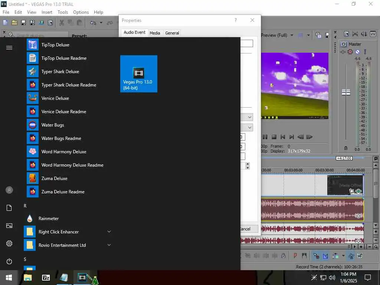The image size is (380, 285).
Task: Open the Vegas Pro 13.0 (64-bit) tile
Action: (x=139, y=74)
